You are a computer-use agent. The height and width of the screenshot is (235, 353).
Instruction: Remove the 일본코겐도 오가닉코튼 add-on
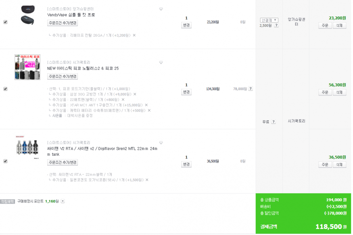click(147, 180)
